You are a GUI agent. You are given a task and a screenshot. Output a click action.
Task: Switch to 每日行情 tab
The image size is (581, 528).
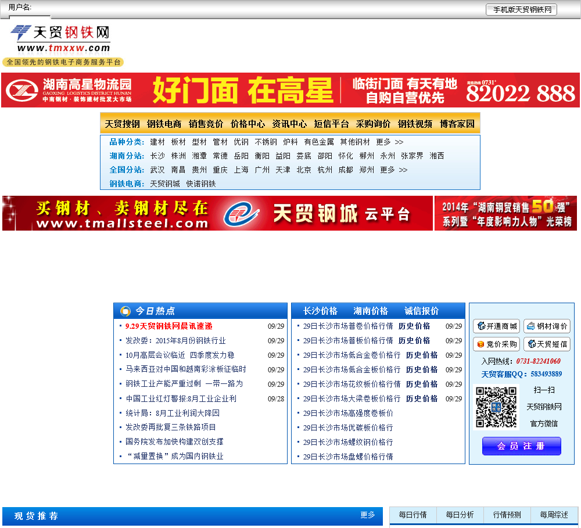pyautogui.click(x=413, y=515)
